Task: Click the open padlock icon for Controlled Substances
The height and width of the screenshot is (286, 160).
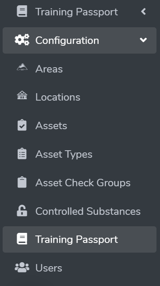Action: point(22,210)
